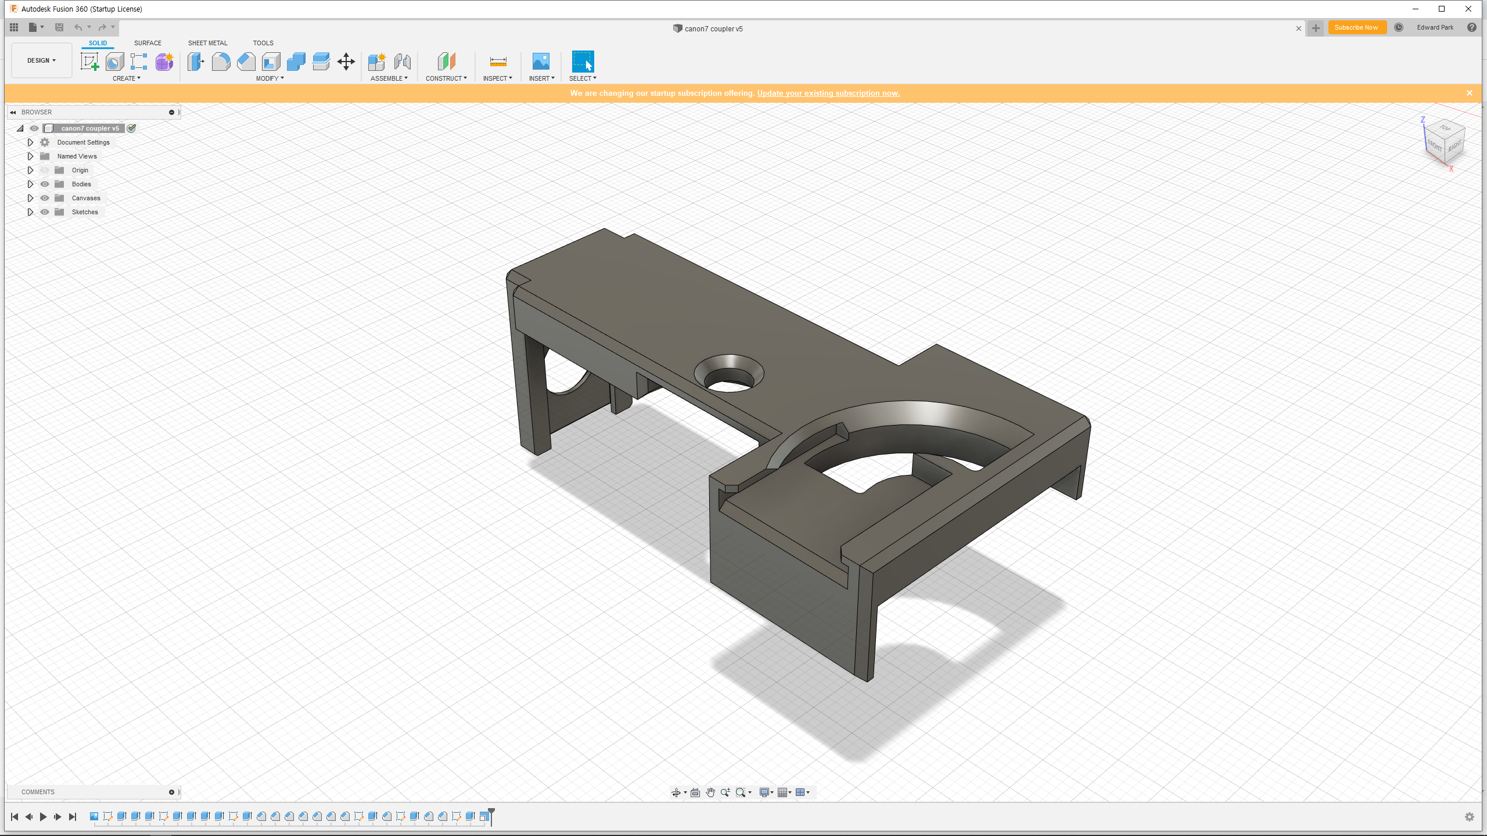1487x836 pixels.
Task: Click the Measure tool icon
Action: (x=498, y=62)
